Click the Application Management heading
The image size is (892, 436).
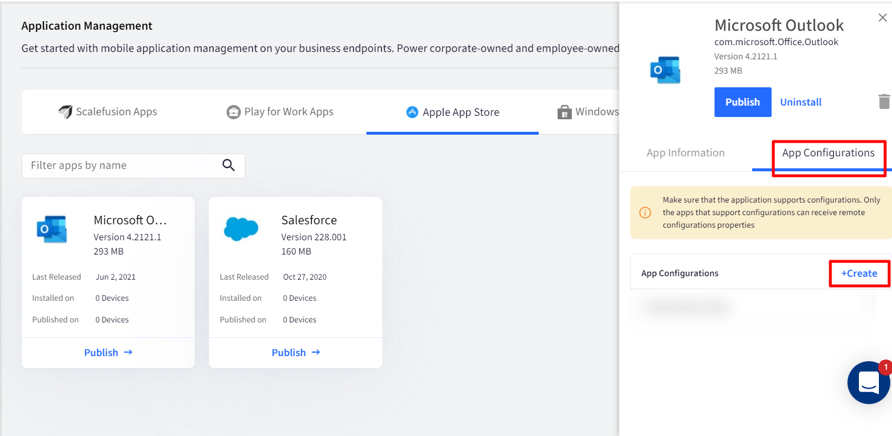coord(87,26)
